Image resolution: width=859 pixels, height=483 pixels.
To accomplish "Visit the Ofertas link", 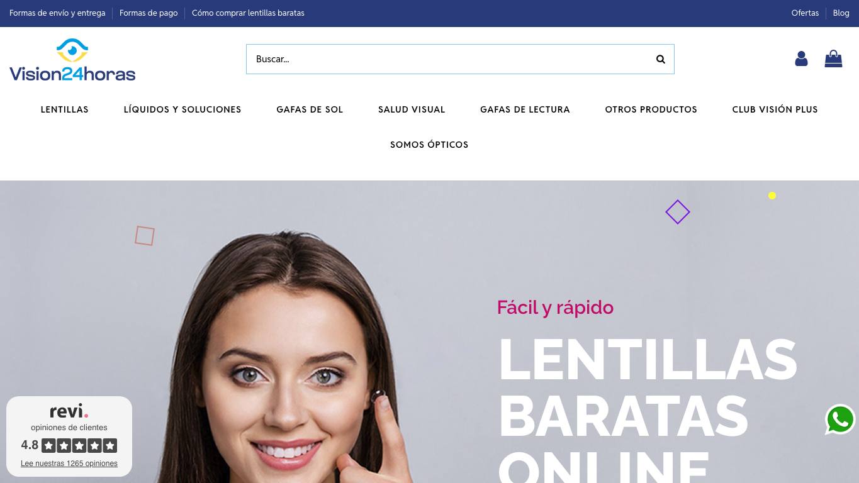I will point(805,13).
